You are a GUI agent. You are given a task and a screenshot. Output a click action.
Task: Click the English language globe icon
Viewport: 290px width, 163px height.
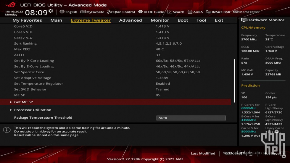point(62,12)
